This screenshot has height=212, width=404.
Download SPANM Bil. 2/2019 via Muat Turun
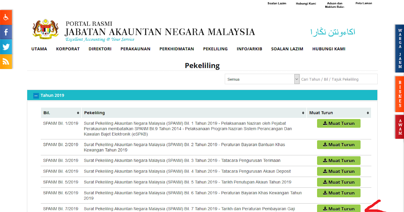pyautogui.click(x=339, y=145)
